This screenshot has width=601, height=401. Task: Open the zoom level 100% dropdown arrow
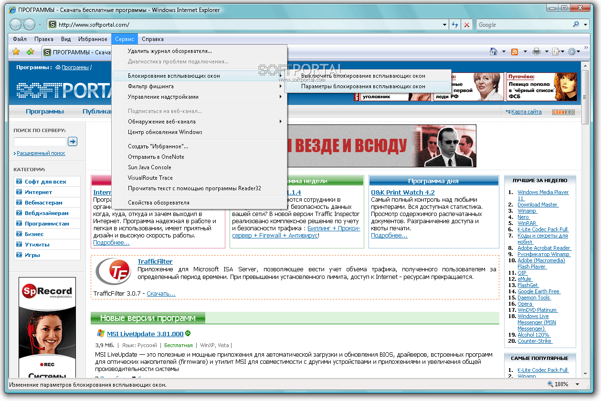coord(578,384)
